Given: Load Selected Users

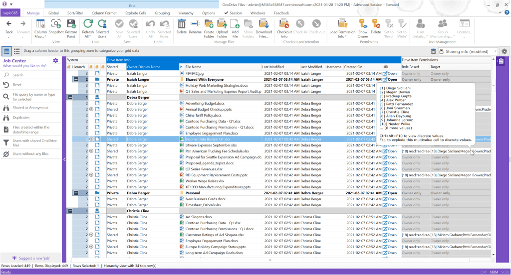Looking at the screenshot, I should [102, 28].
